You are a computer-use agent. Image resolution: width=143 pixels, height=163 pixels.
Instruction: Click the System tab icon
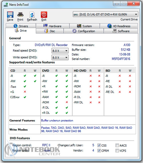coord(79,26)
